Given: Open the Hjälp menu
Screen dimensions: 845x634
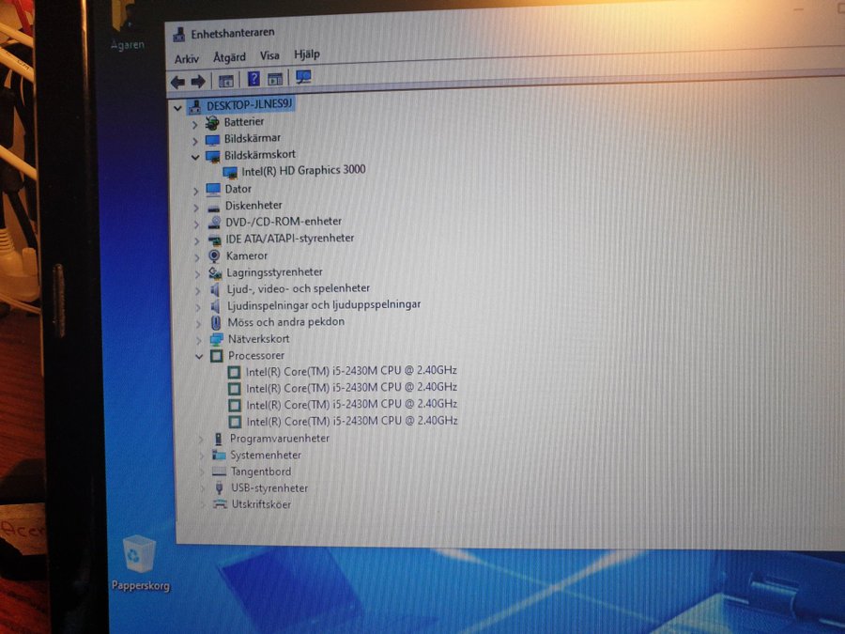Looking at the screenshot, I should 307,55.
